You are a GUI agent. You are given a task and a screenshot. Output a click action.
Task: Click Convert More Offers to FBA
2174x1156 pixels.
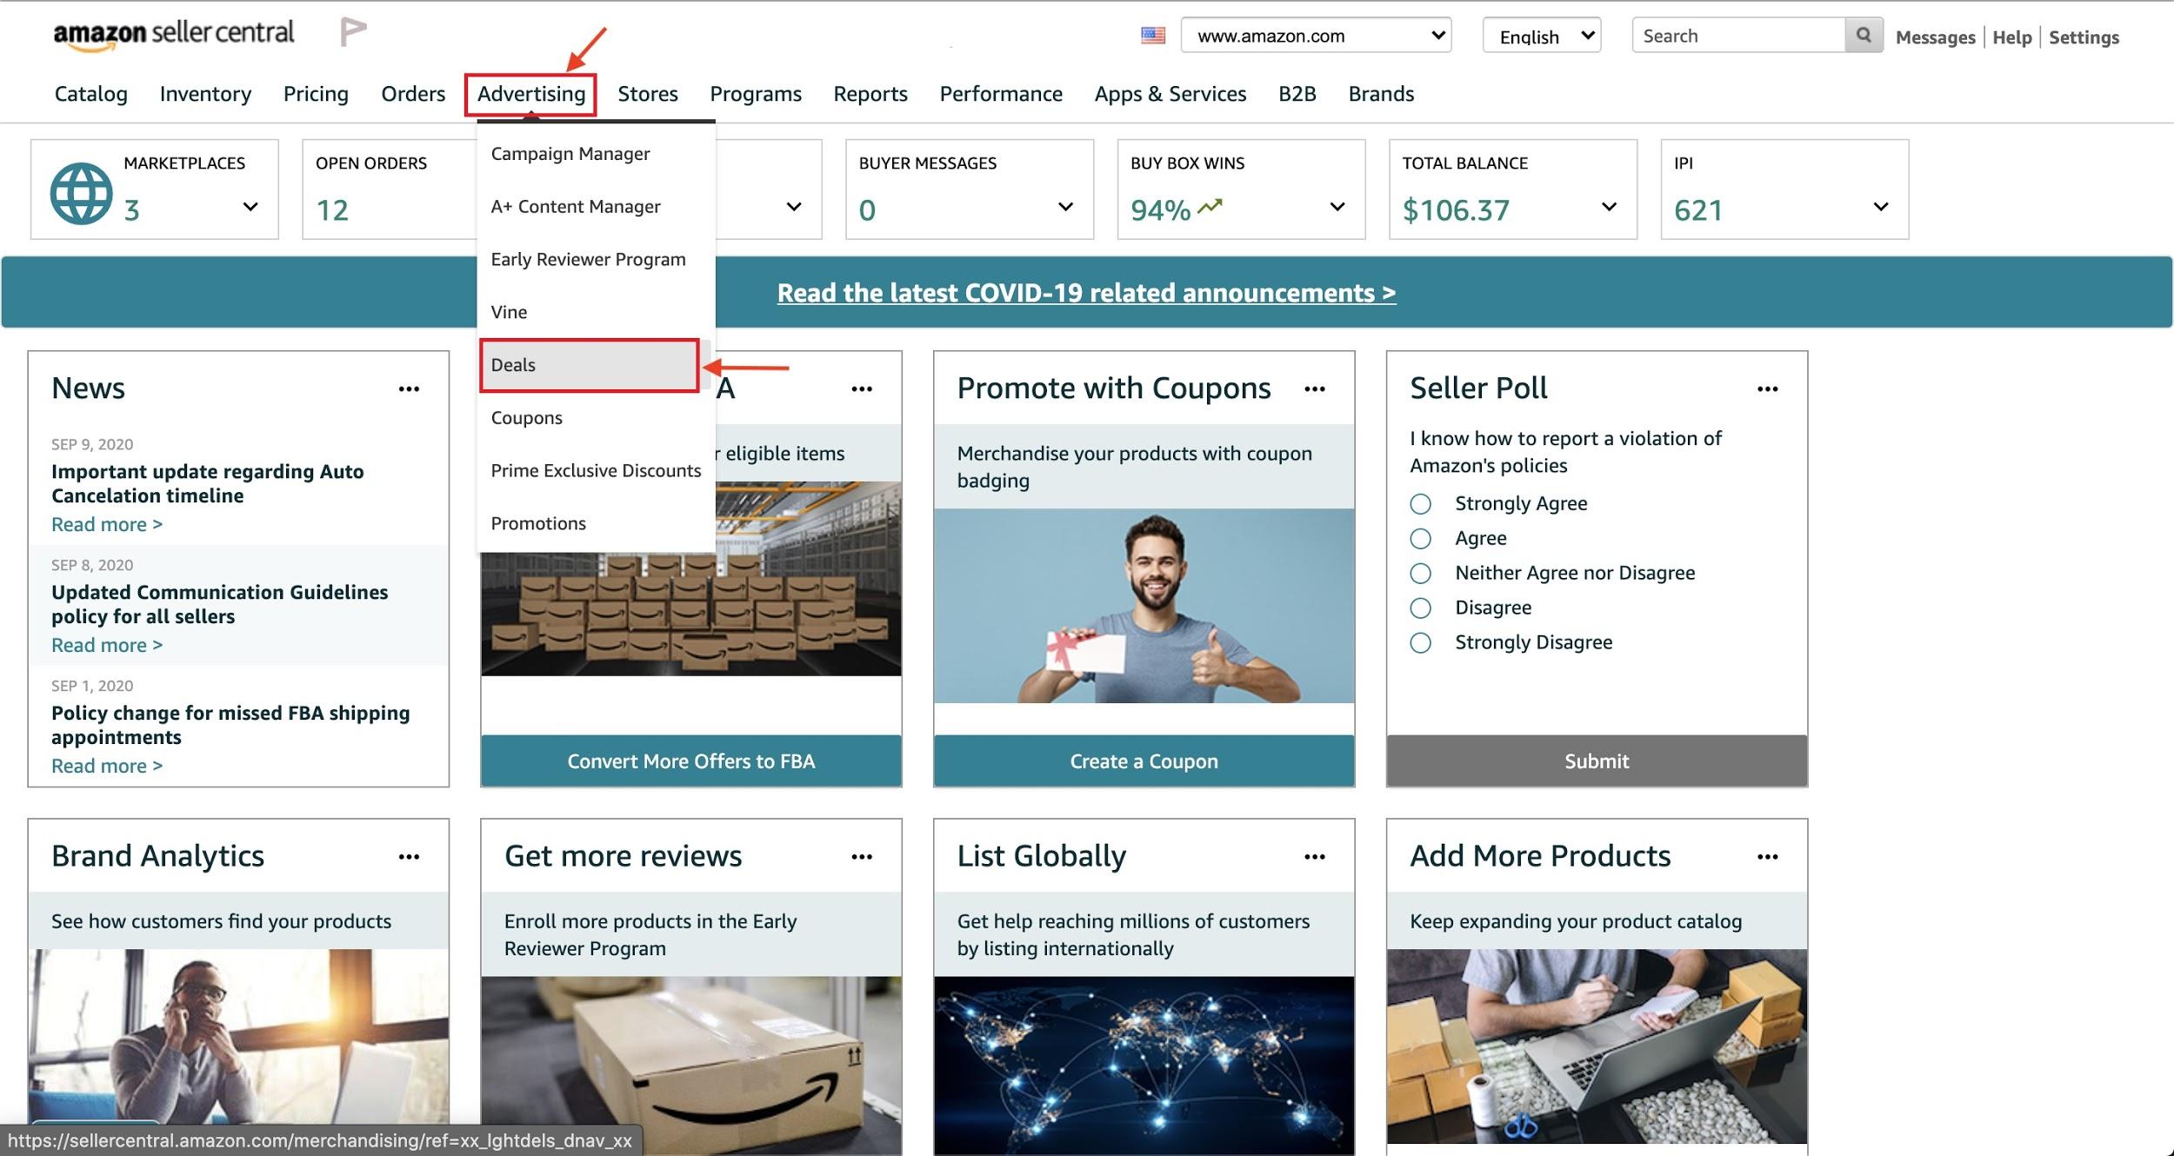click(x=691, y=761)
